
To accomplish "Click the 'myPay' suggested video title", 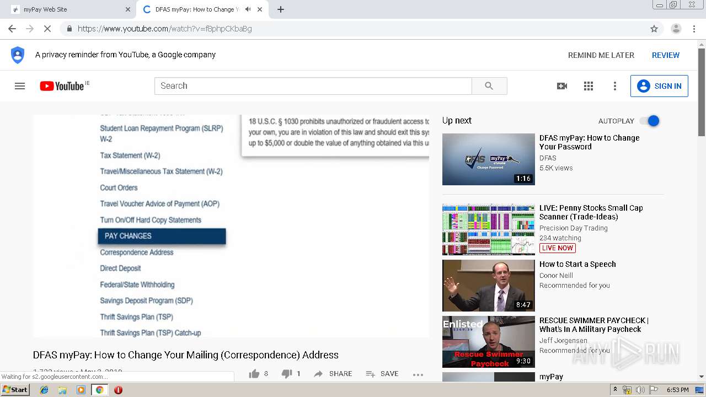I will (x=551, y=377).
